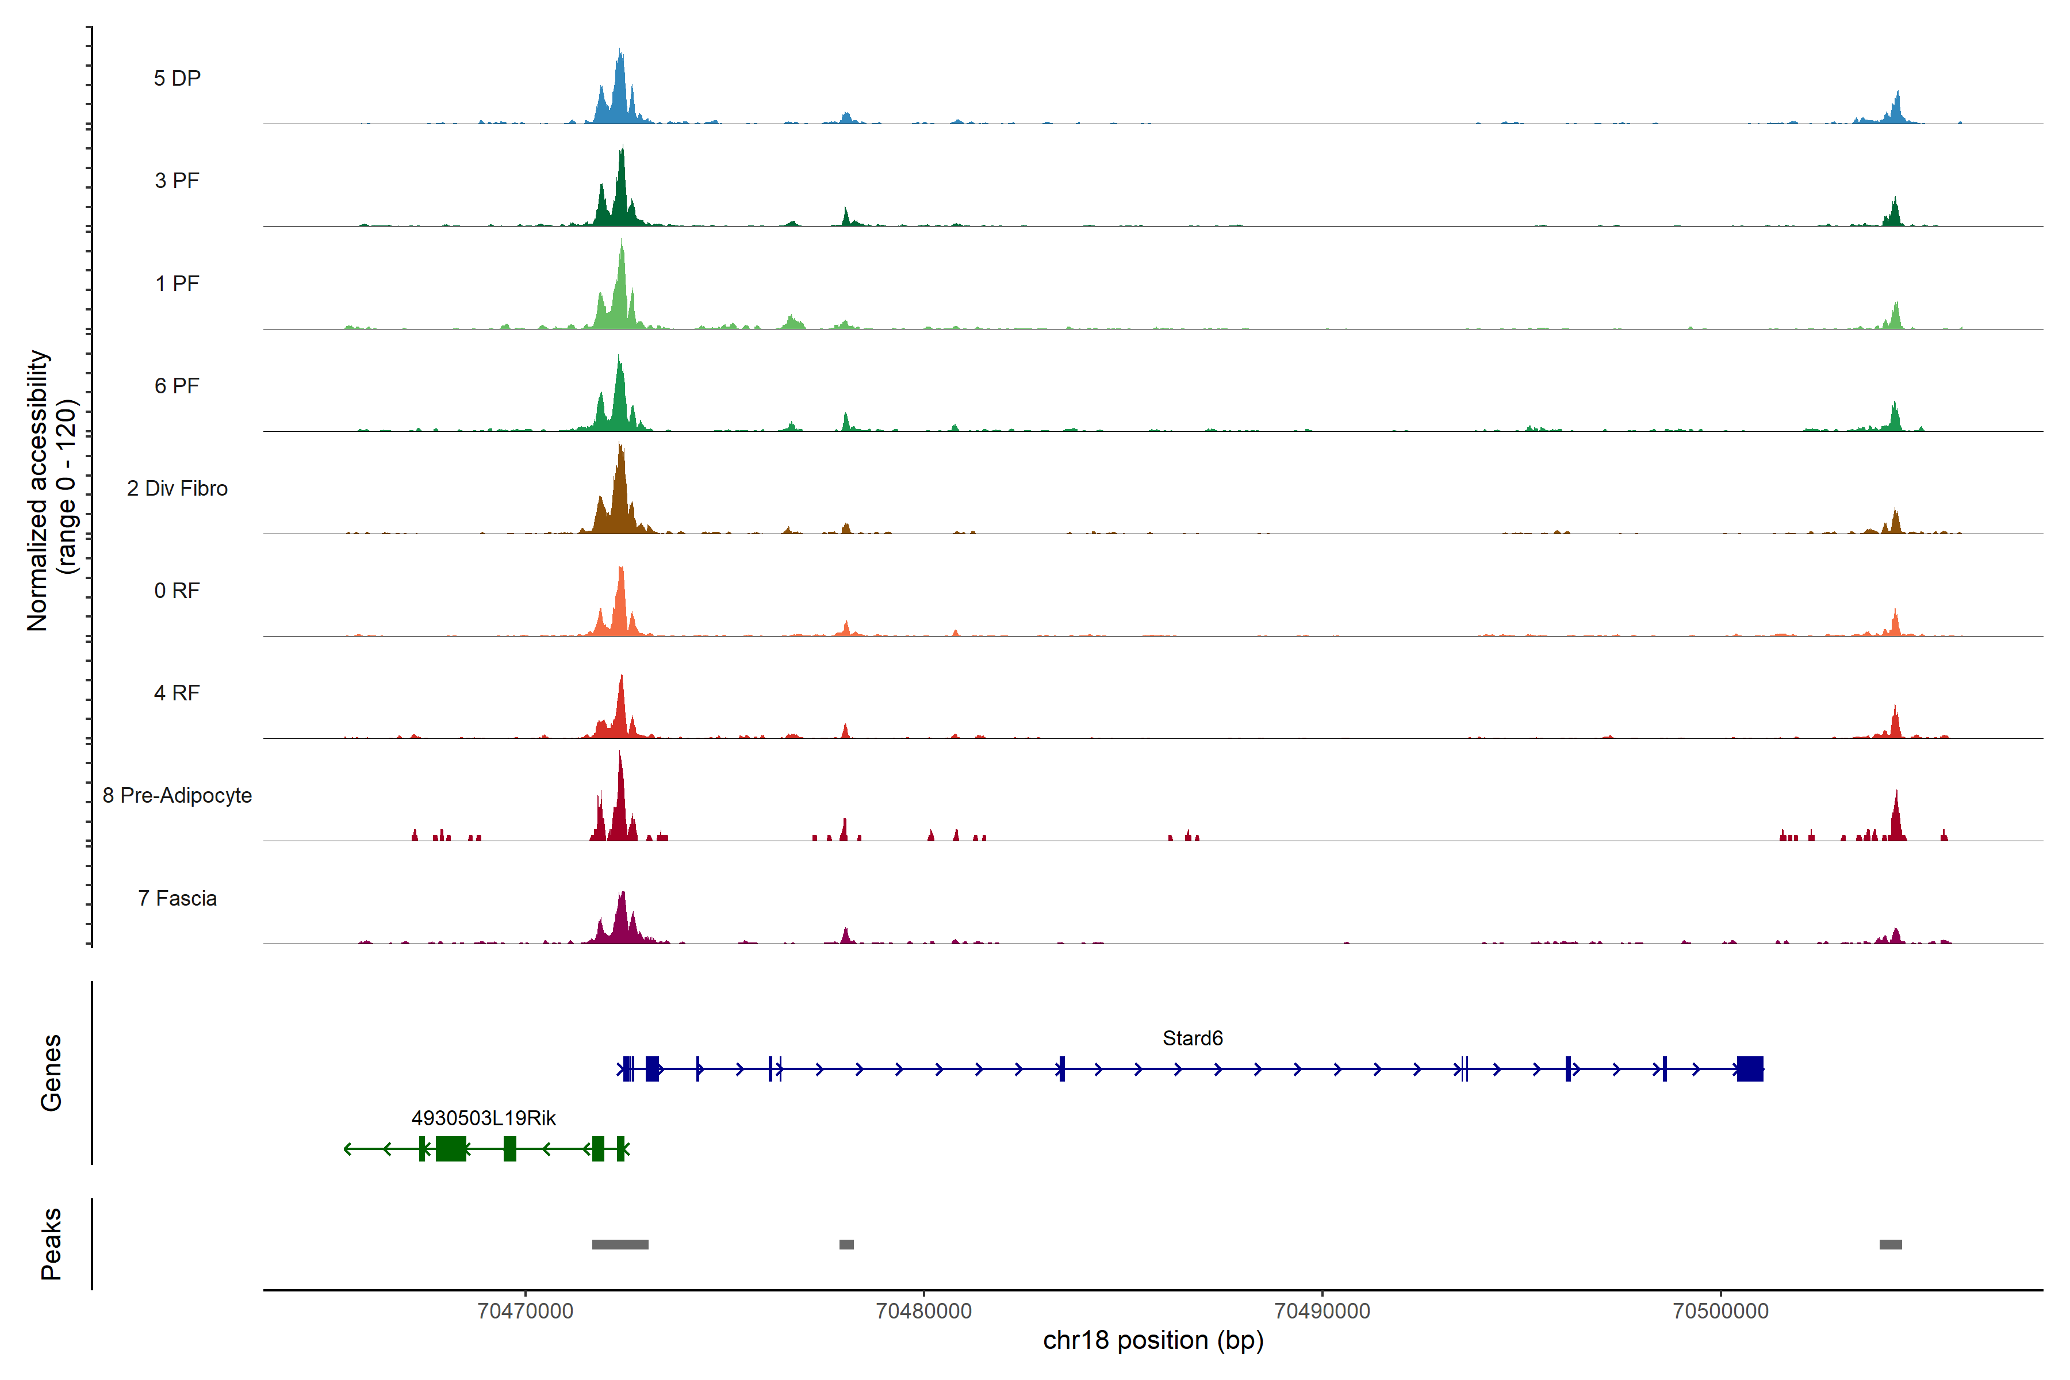Click the 4930503L19Rik gene label
This screenshot has width=2070, height=1380.
coord(483,1118)
